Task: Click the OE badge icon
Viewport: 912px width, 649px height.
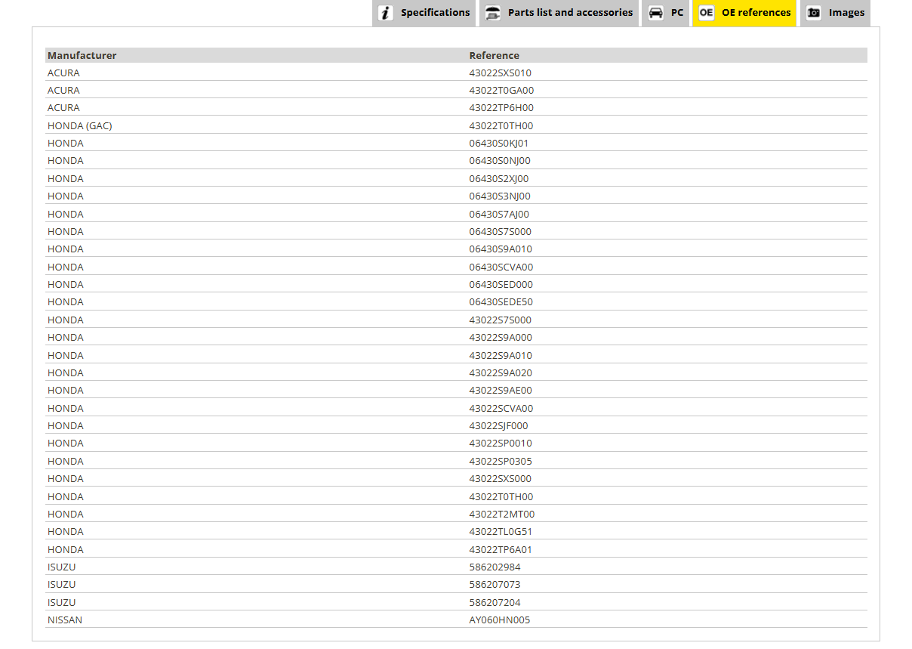Action: point(706,12)
